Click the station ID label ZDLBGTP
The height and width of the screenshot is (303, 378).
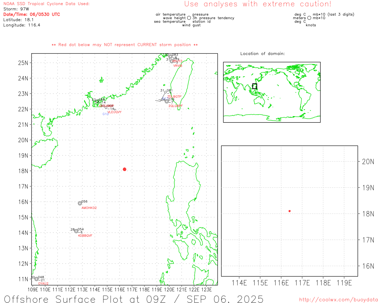pyautogui.click(x=175, y=97)
